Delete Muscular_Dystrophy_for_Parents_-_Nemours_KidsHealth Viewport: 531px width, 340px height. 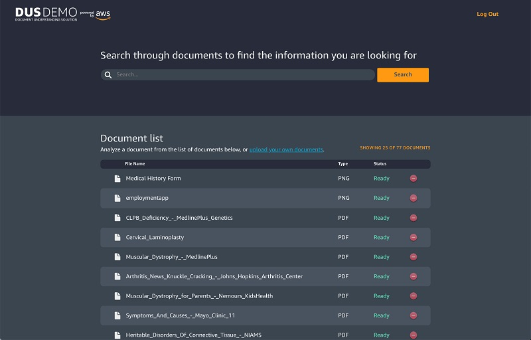pyautogui.click(x=414, y=296)
